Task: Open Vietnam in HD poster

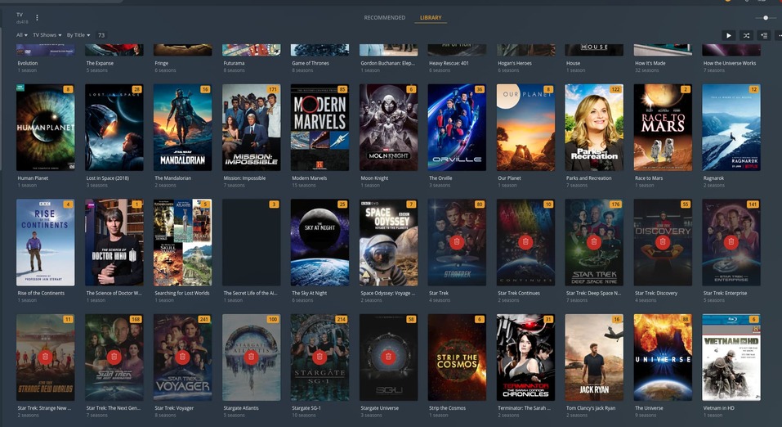Action: (x=731, y=357)
